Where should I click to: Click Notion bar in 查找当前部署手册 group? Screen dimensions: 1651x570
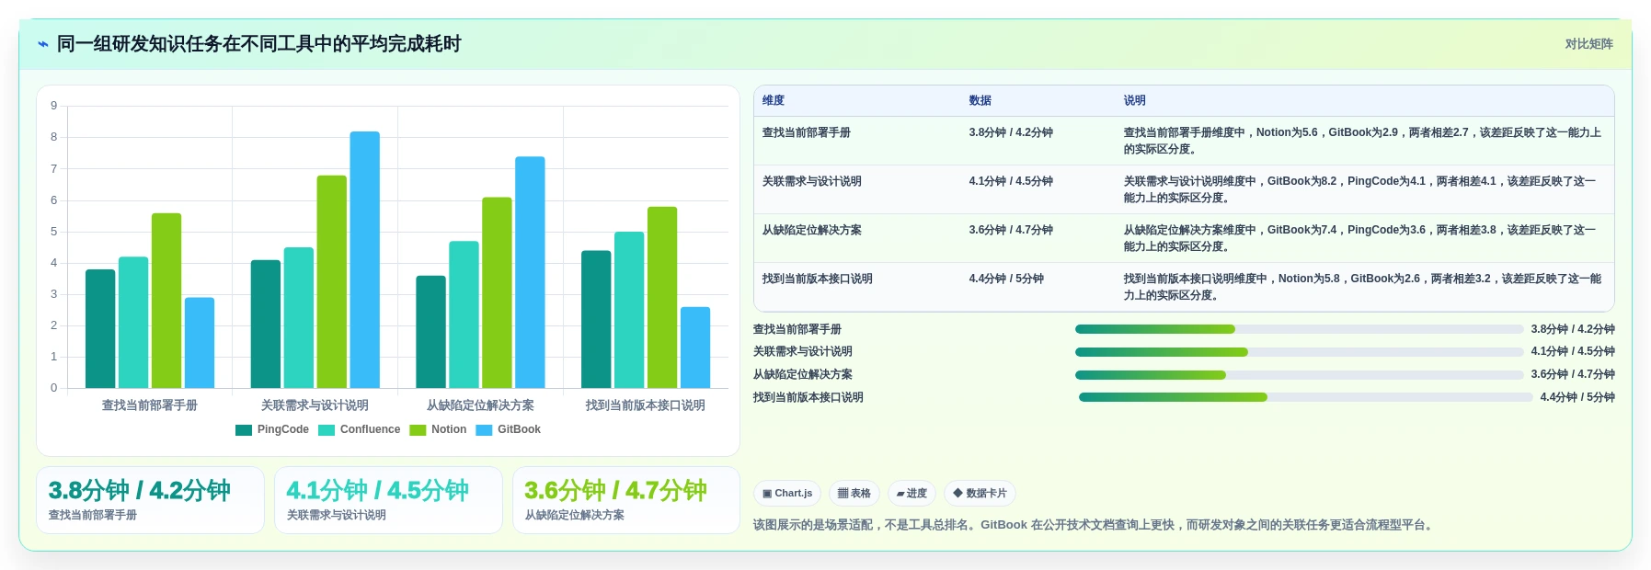(166, 301)
